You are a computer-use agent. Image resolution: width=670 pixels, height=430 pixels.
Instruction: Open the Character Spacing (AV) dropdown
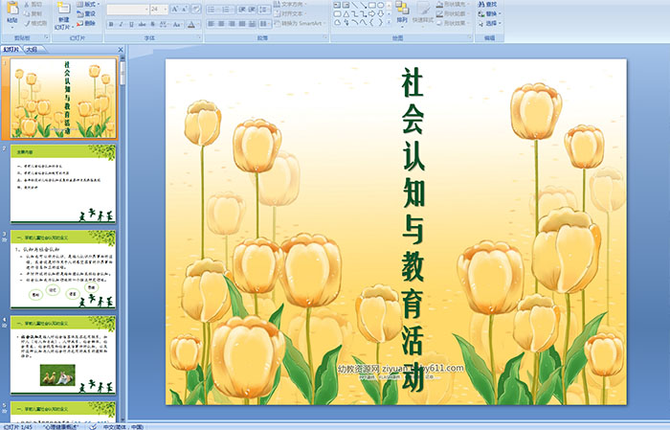point(164,24)
